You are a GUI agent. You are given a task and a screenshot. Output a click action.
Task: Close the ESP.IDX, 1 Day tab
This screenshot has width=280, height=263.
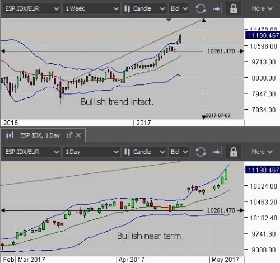(x=78, y=135)
